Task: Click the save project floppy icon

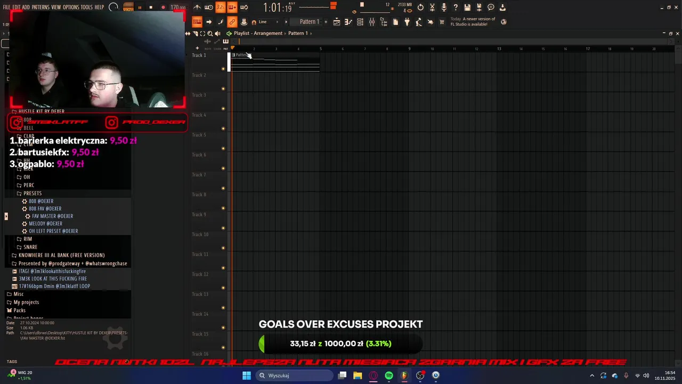Action: [467, 7]
